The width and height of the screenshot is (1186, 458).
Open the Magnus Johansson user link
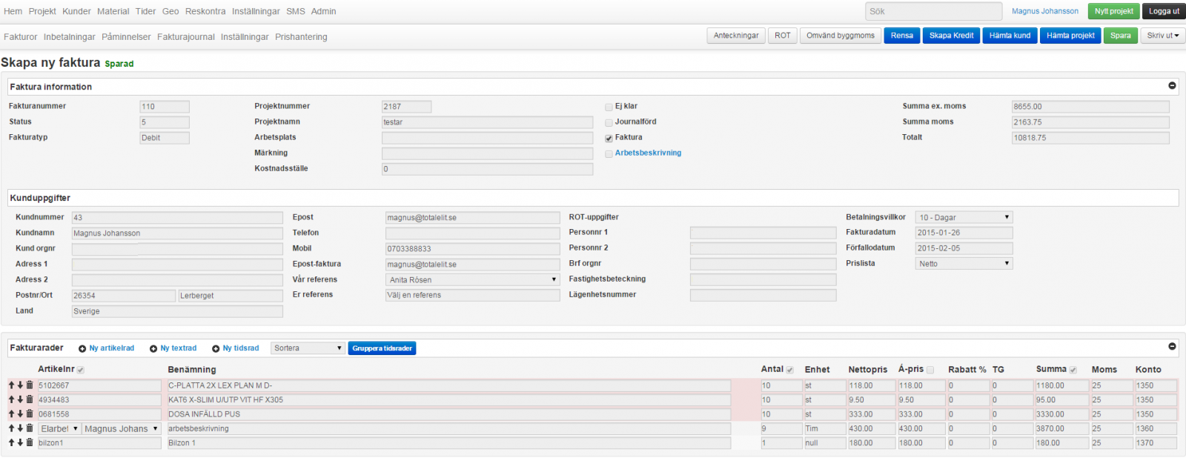click(x=1045, y=11)
